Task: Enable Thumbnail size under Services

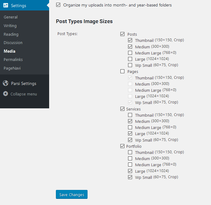Action: [x=130, y=115]
